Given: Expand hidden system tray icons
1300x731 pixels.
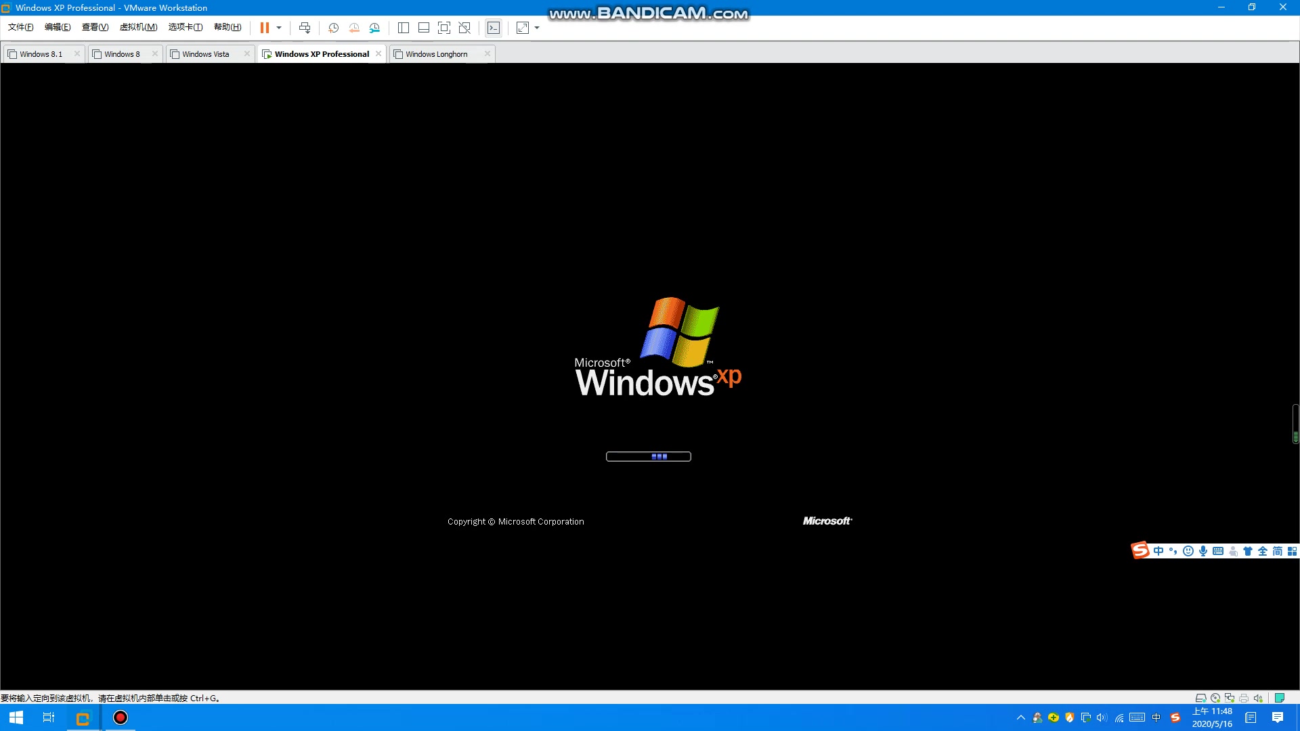Looking at the screenshot, I should coord(1020,717).
